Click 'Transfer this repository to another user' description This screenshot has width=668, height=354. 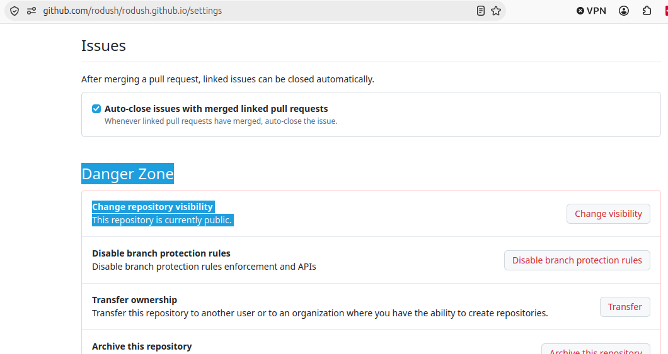pyautogui.click(x=320, y=313)
